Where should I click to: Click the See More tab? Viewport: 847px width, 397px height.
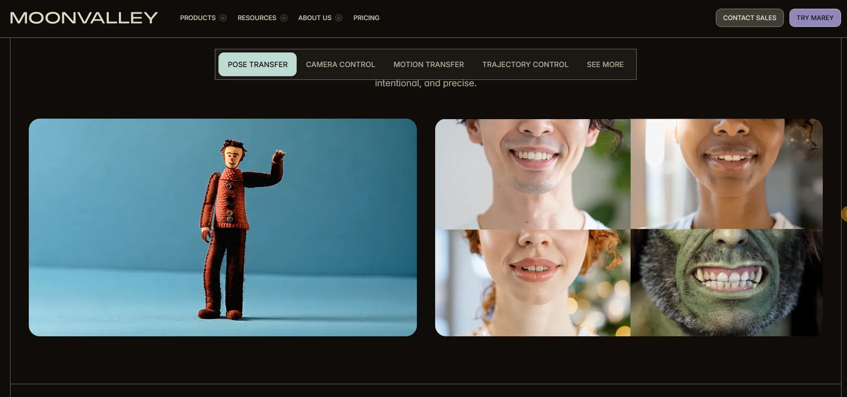pos(605,64)
